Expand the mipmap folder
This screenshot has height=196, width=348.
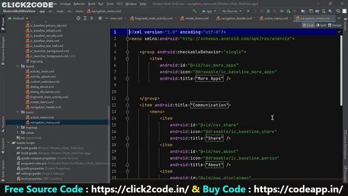18,127
